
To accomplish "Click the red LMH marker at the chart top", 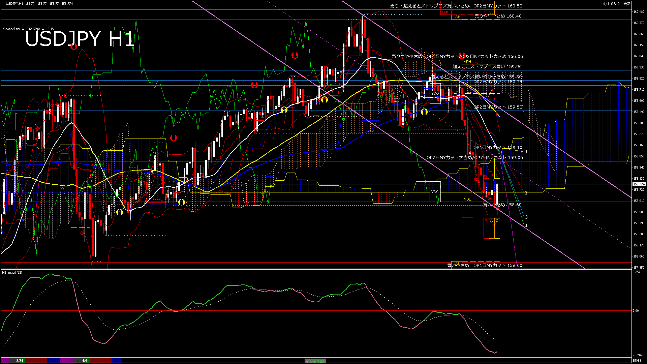I will (445, 12).
